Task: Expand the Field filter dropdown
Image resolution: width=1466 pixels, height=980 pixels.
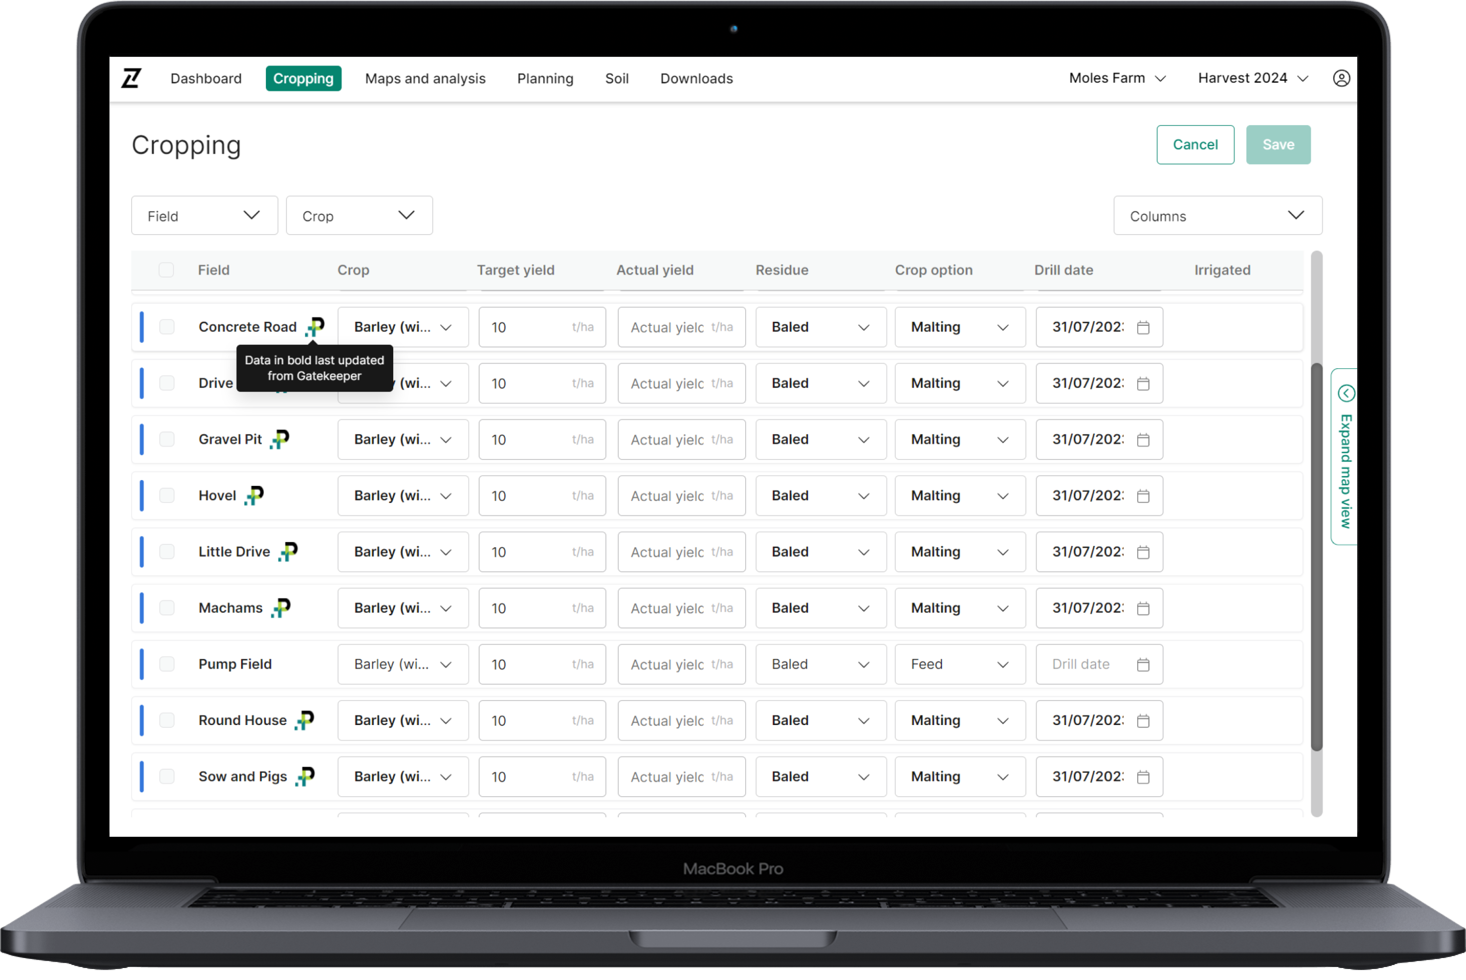Action: coord(200,216)
